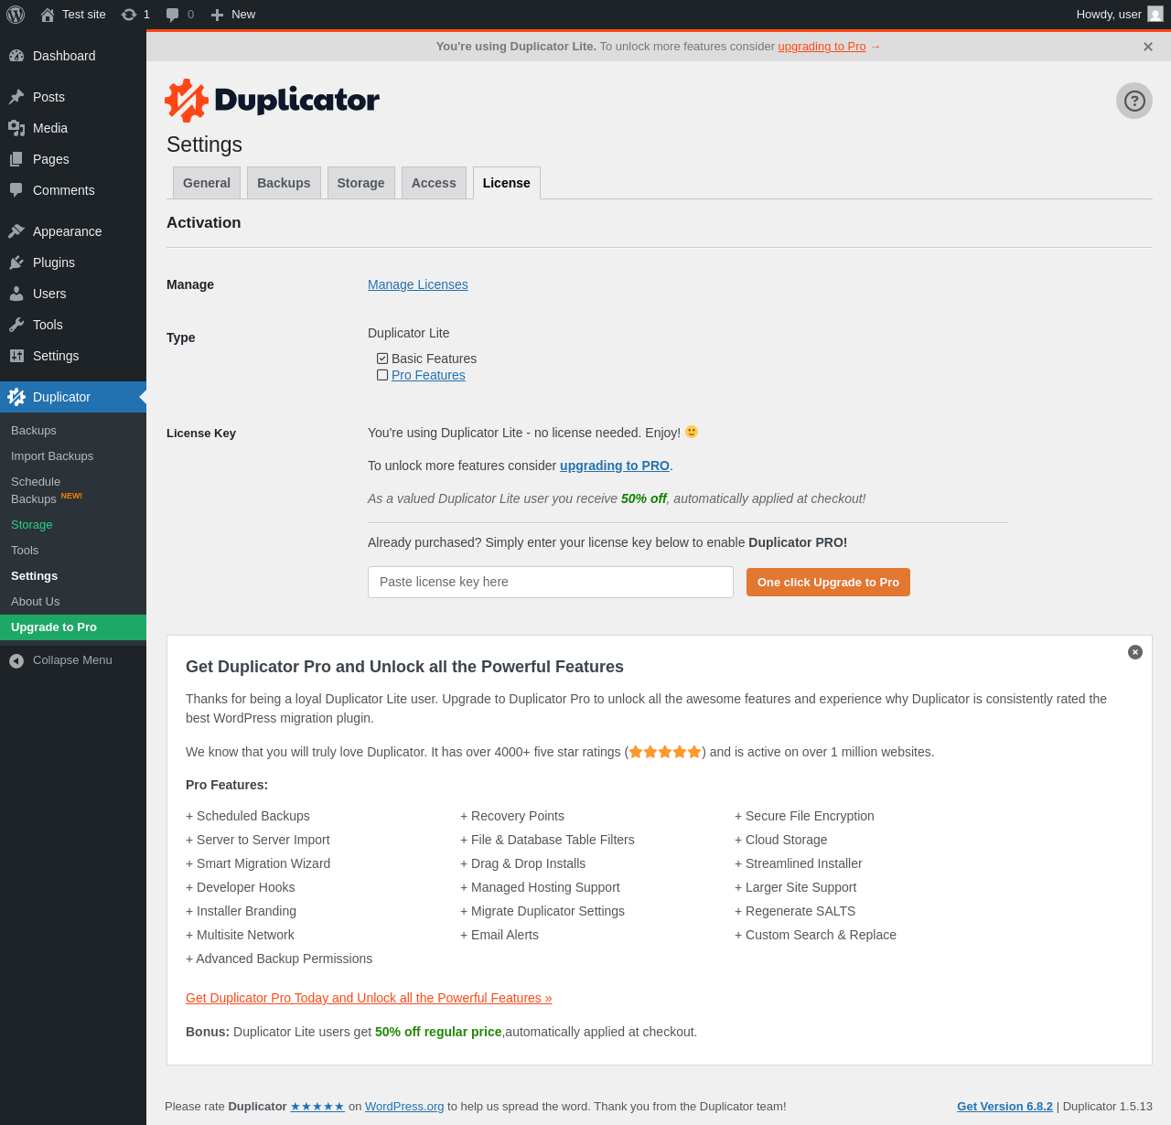Open the Pro Features link

428,375
